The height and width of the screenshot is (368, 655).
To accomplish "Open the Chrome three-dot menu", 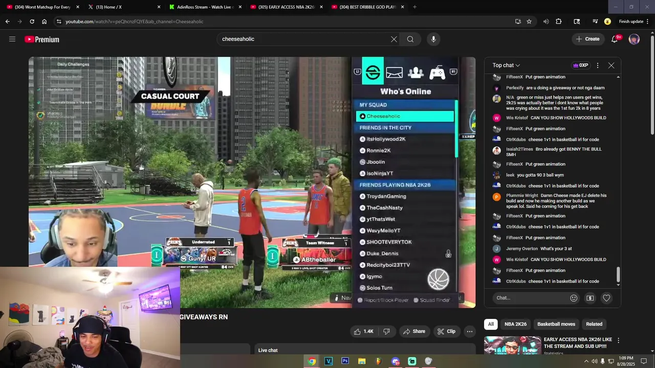I will (x=648, y=21).
